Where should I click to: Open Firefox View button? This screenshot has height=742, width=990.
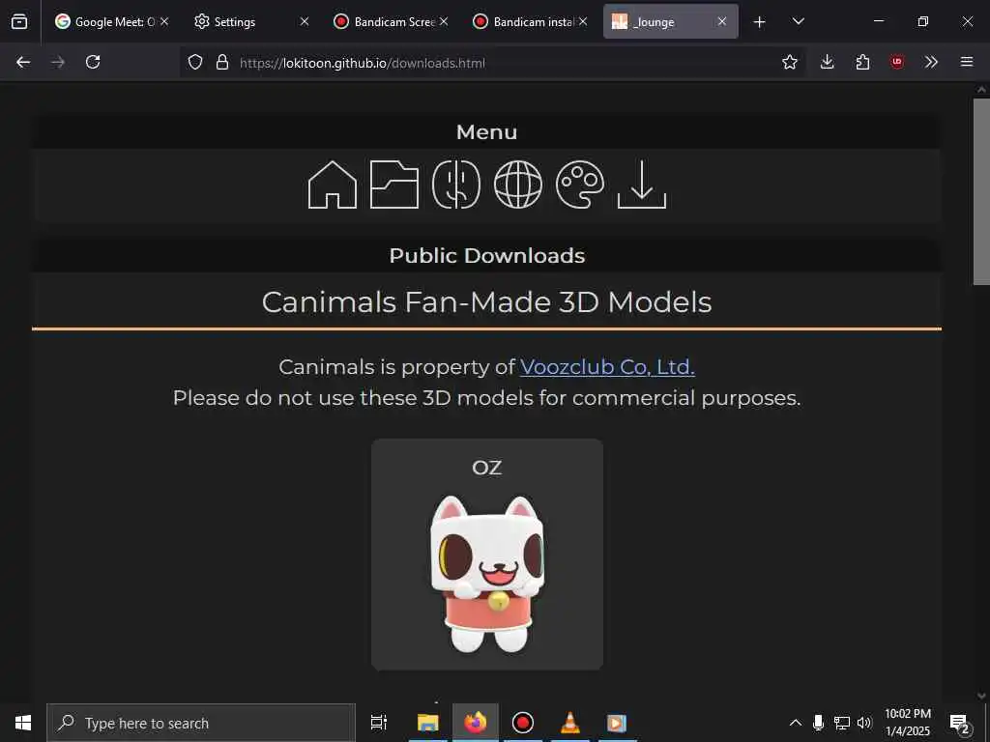pyautogui.click(x=19, y=21)
